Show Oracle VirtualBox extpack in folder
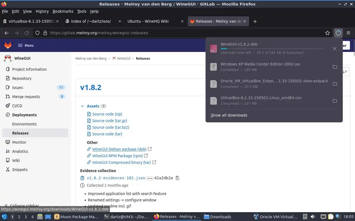Image resolution: width=355 pixels, height=221 pixels. [x=335, y=84]
